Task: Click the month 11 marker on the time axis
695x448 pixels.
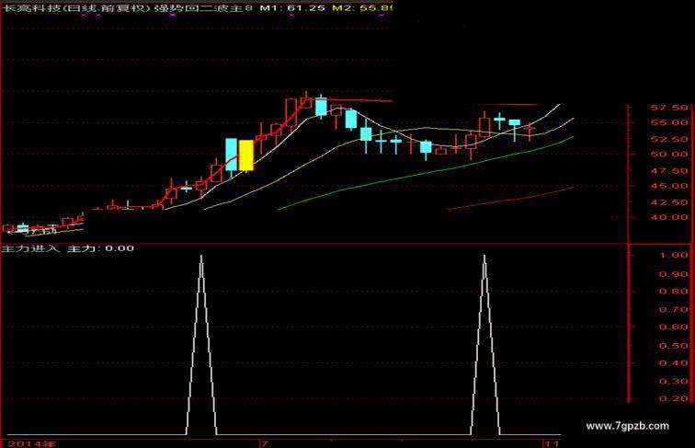Action: pyautogui.click(x=552, y=443)
